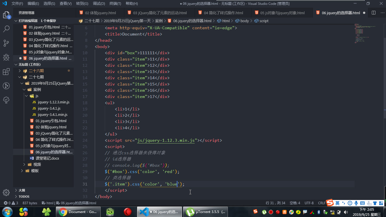Open the Extensions view
Screen dimensions: 386x217
point(6,72)
